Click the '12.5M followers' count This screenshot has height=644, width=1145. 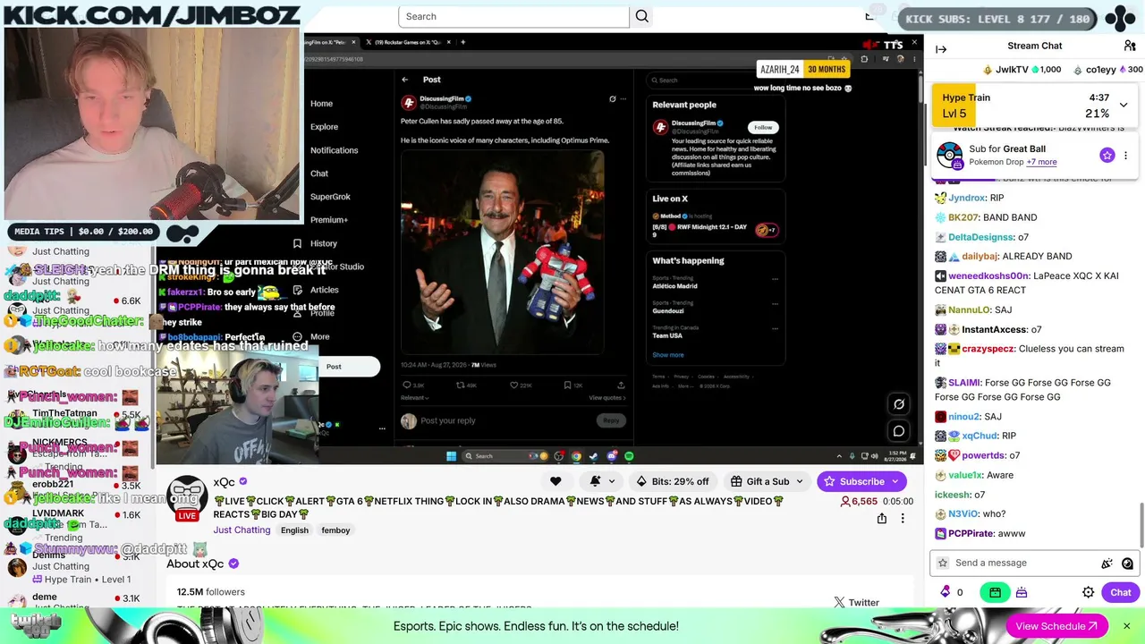tap(210, 592)
